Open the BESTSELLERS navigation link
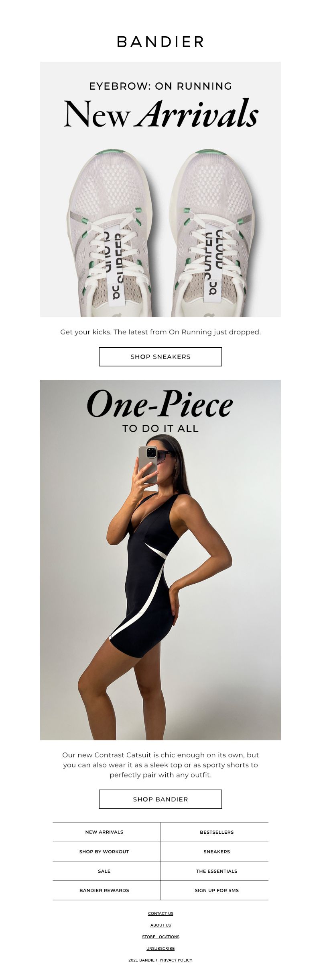 tap(217, 832)
